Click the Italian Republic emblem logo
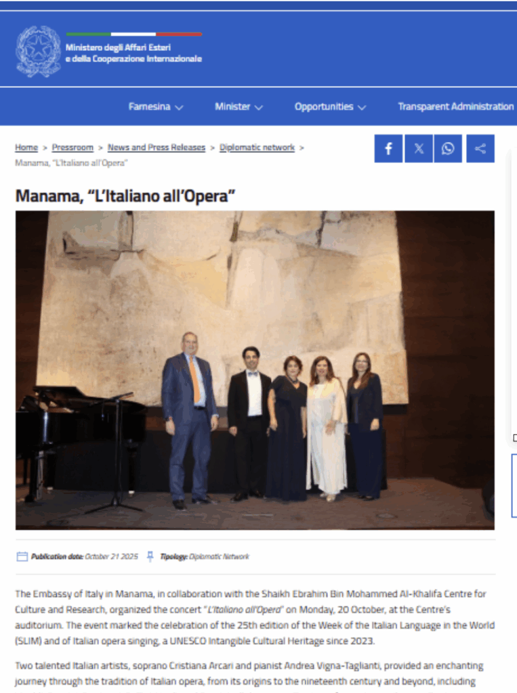517x693 pixels. click(x=39, y=51)
